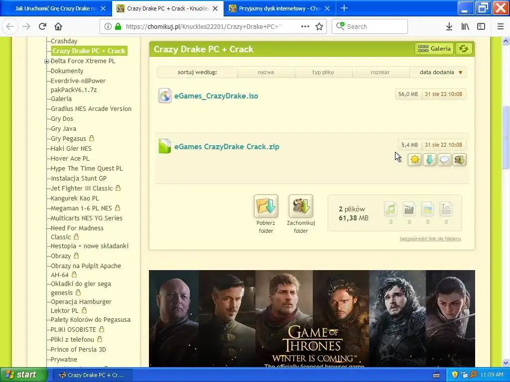Close the Przyjazny dysk internetowy tab

[328, 8]
